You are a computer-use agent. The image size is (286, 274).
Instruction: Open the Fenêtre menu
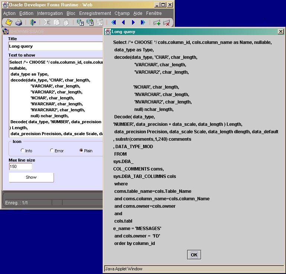154,13
